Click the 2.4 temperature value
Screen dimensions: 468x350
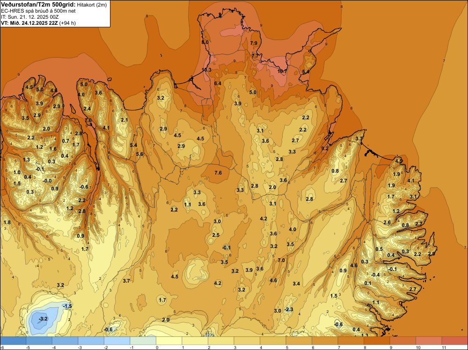(87, 109)
